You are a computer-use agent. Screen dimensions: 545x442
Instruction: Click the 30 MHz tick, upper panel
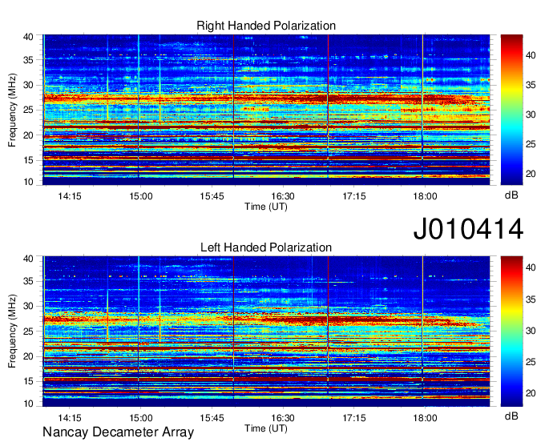(x=28, y=85)
